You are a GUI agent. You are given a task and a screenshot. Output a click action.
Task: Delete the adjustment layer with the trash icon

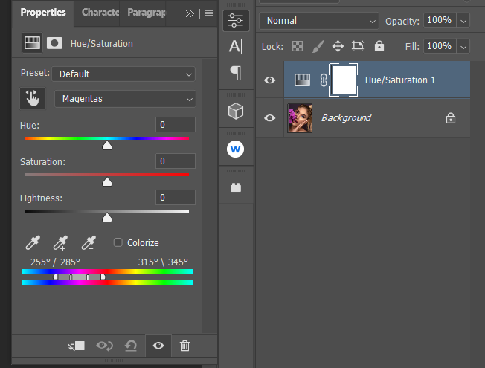coord(185,346)
